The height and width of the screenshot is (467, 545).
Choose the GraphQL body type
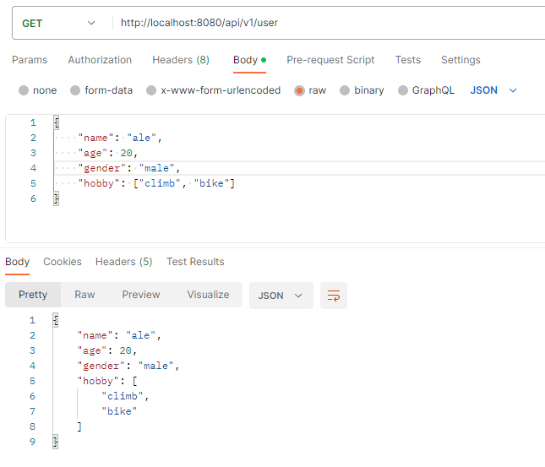click(x=426, y=90)
